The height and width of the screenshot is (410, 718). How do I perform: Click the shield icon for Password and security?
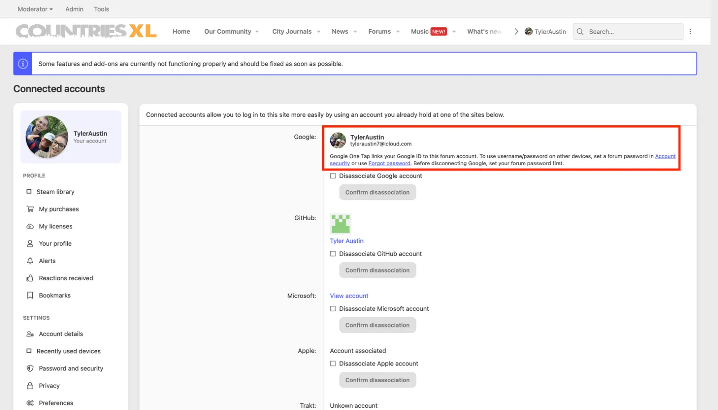coord(30,368)
